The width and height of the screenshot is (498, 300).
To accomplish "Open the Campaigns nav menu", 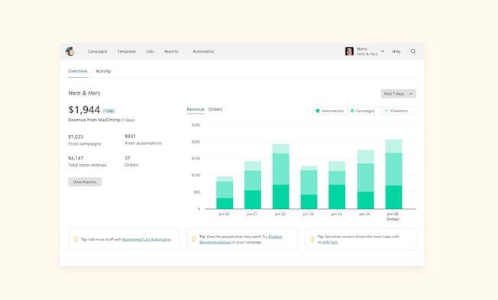I will point(97,51).
